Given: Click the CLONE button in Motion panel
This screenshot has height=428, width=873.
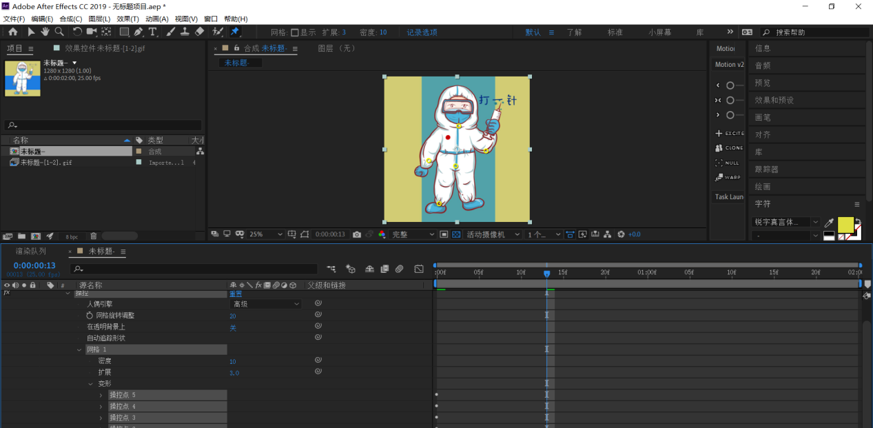Looking at the screenshot, I should [730, 148].
